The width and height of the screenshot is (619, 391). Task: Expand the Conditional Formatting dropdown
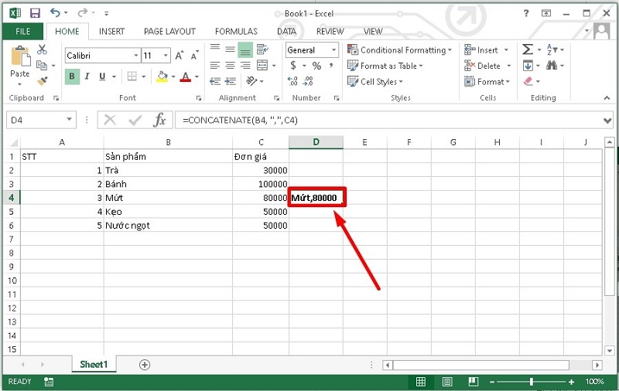click(x=402, y=50)
